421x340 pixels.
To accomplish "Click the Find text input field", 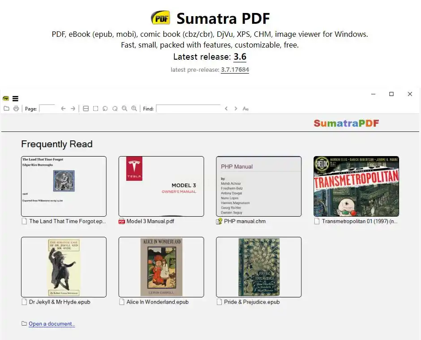I will click(189, 109).
